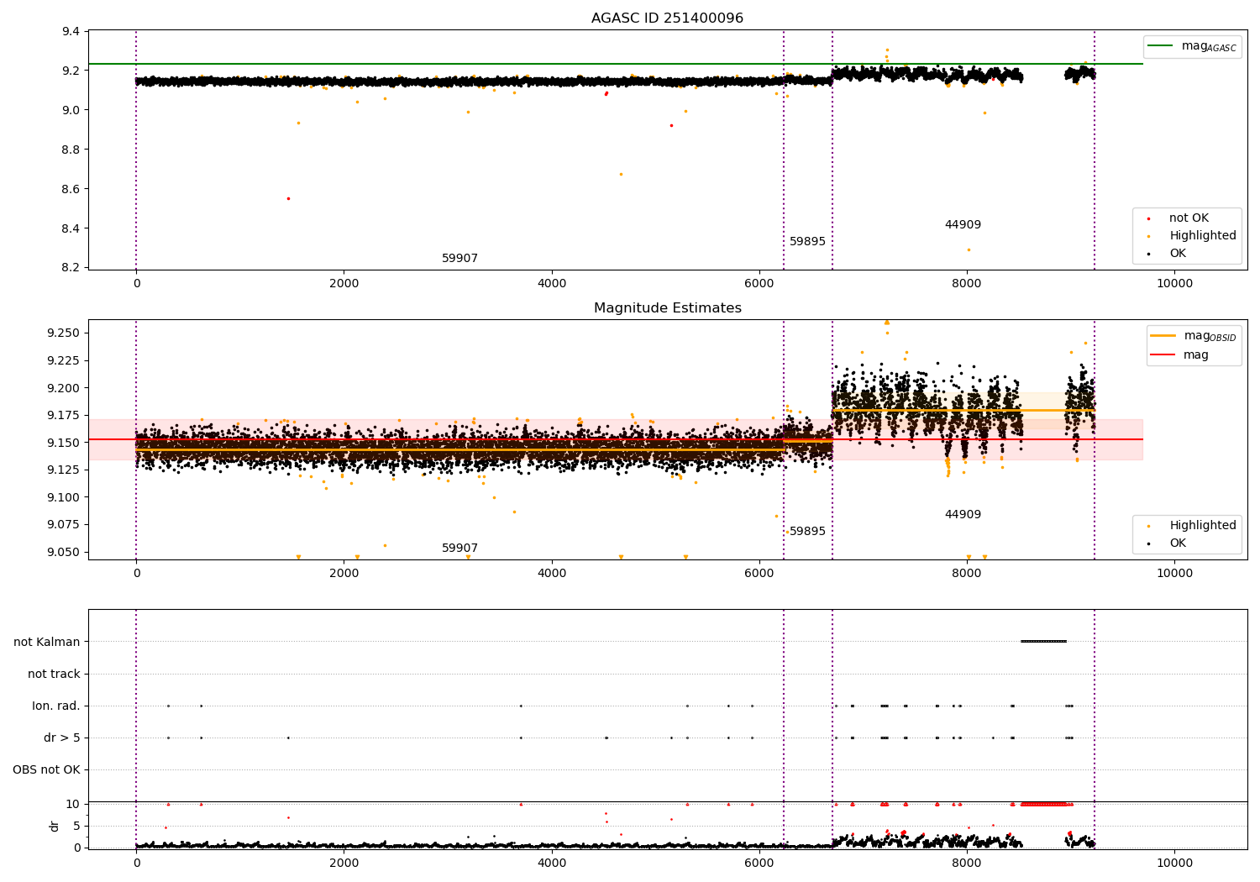Click the 44909 annotation in the top plot

[x=963, y=225]
